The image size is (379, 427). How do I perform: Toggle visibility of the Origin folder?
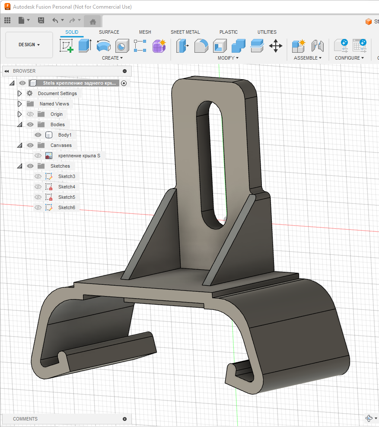pyautogui.click(x=30, y=114)
